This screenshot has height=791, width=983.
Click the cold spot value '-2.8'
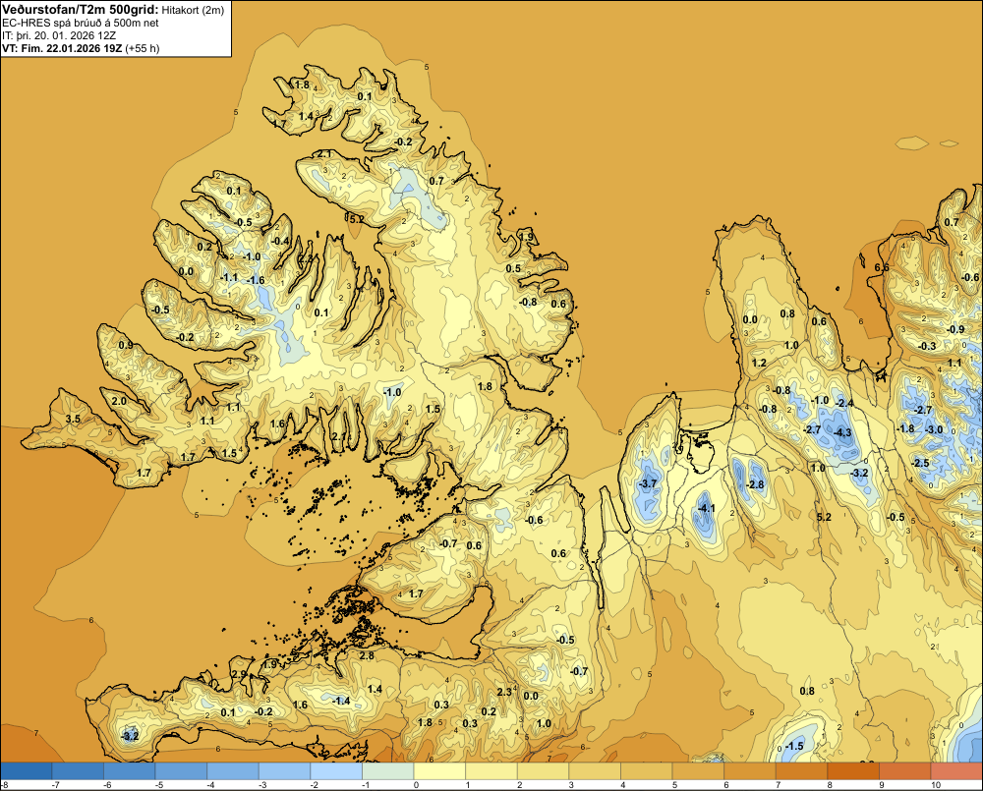pos(755,484)
